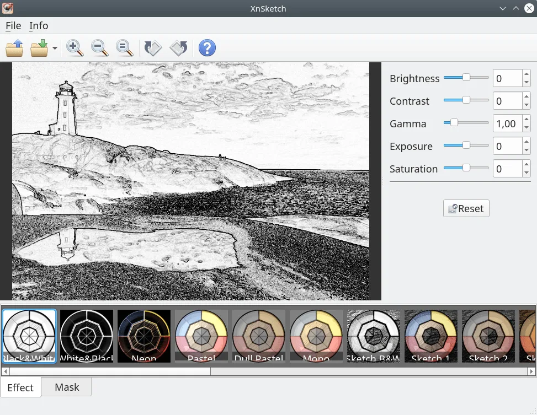This screenshot has height=415, width=537.
Task: Open the Info menu
Action: (39, 26)
